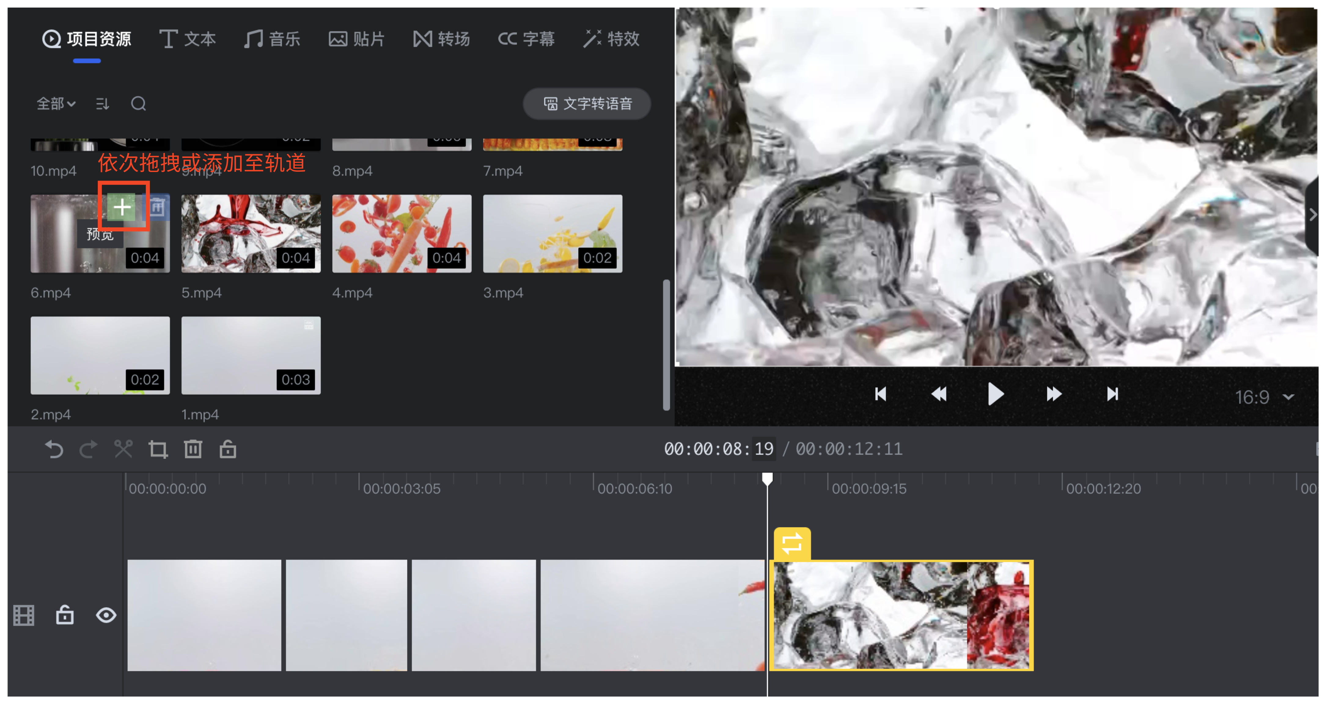Screen dimensions: 1326x704
Task: Switch to the 文本 tab
Action: point(187,38)
